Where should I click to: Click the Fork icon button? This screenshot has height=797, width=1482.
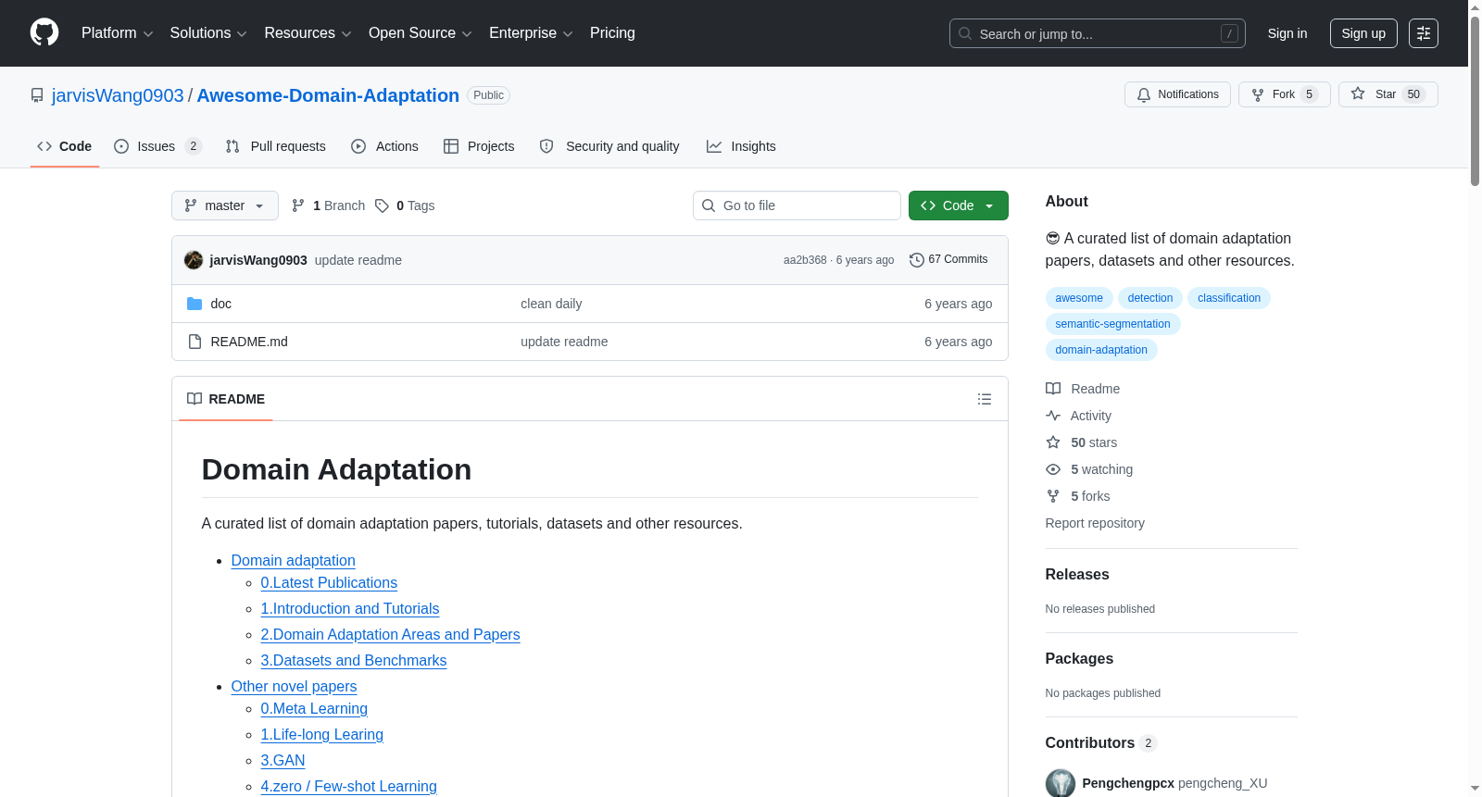(x=1258, y=94)
